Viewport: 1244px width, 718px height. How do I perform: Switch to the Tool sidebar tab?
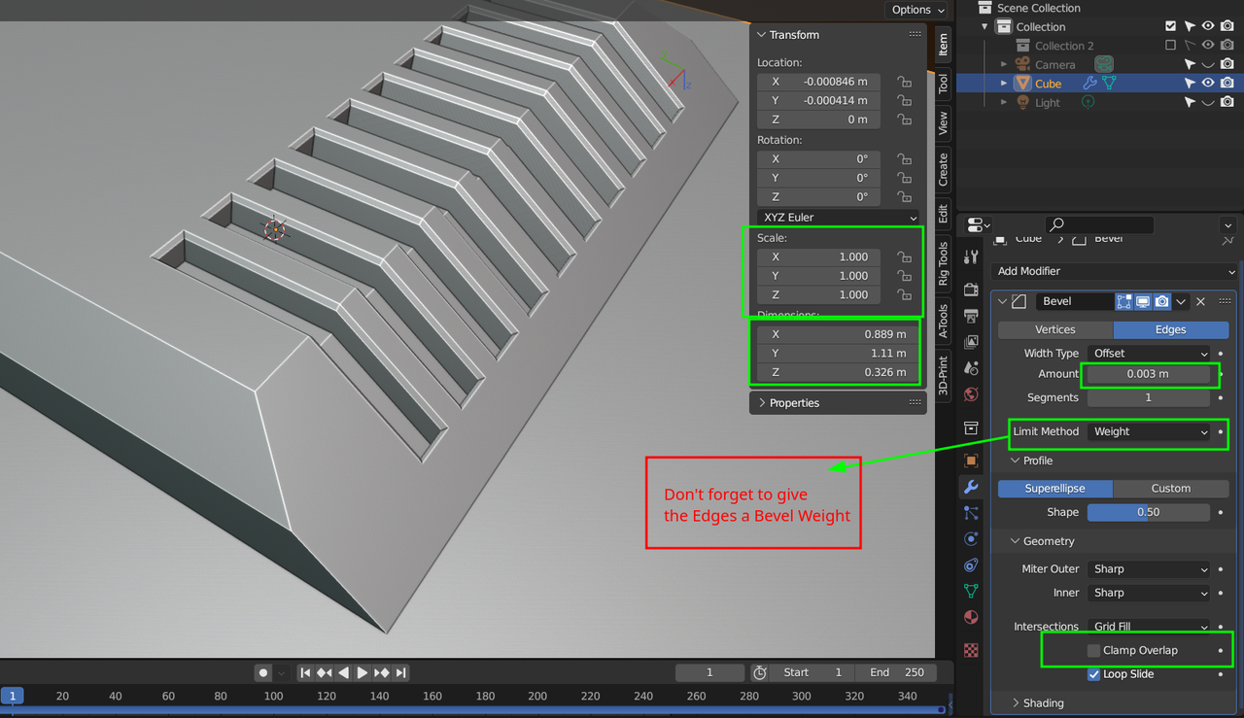(943, 85)
